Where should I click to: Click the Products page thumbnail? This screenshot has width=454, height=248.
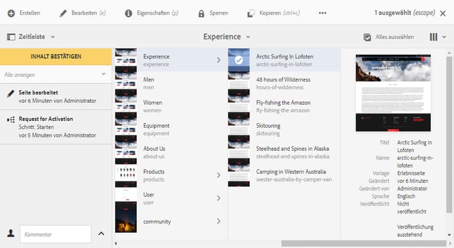pos(126,175)
